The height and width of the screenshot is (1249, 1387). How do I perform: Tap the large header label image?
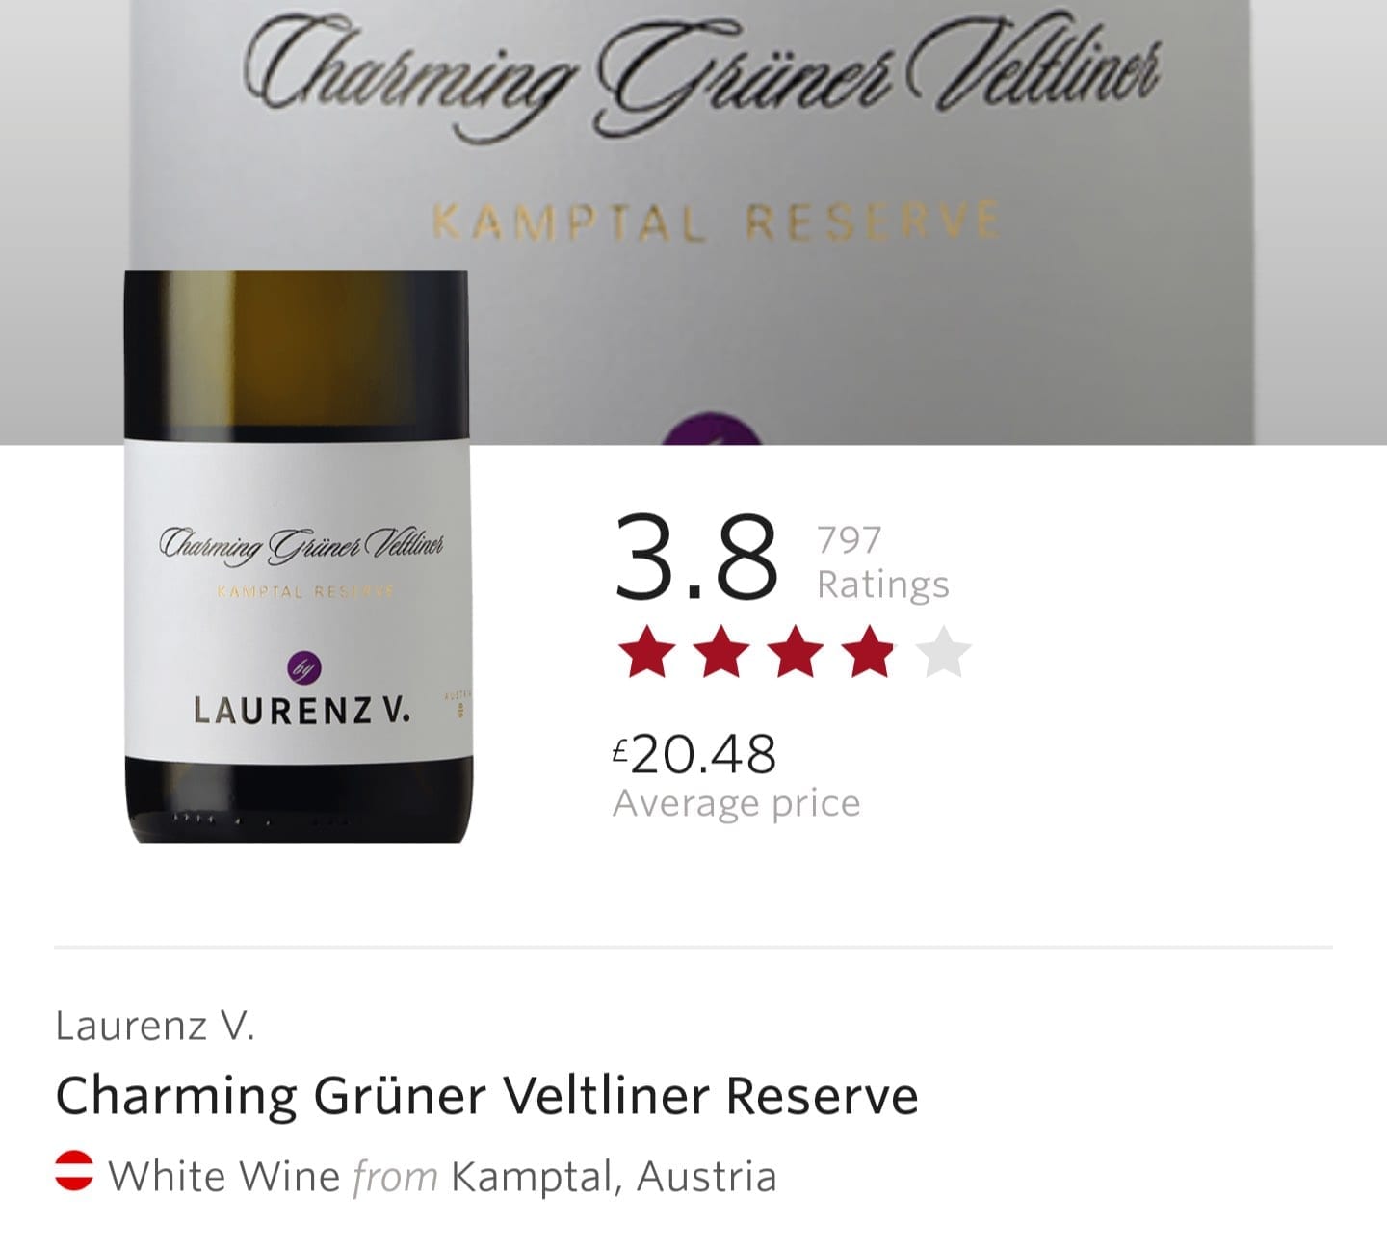[692, 222]
